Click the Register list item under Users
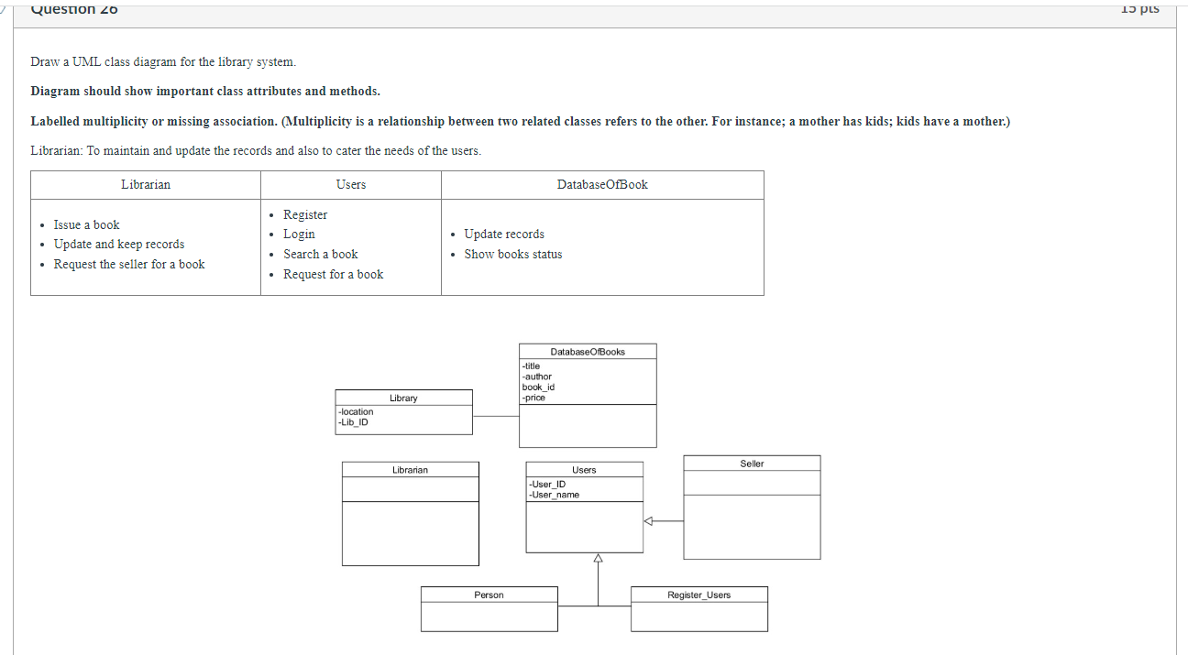This screenshot has height=655, width=1188. 304,214
